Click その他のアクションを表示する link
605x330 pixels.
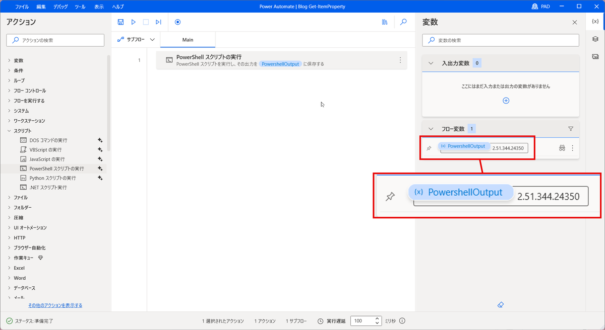[55, 305]
